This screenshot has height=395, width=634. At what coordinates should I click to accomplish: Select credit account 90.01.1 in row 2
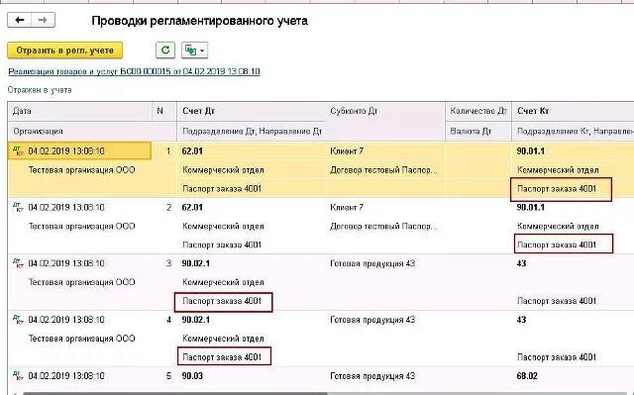coord(531,207)
